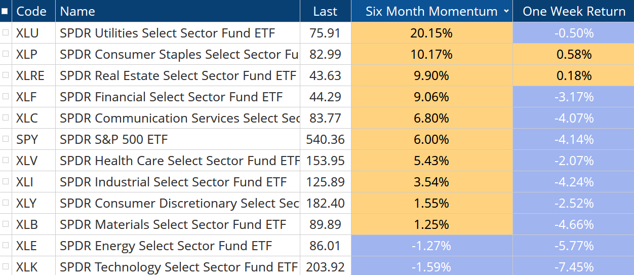Sort by the Name column header
The image size is (634, 275).
pyautogui.click(x=77, y=12)
